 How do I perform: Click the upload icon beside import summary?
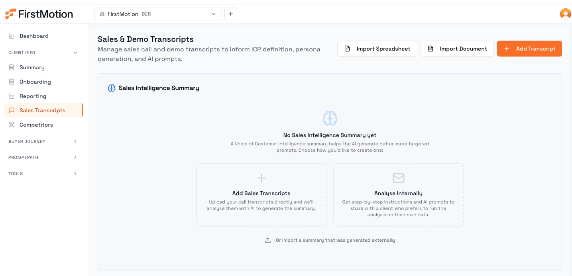tap(268, 240)
